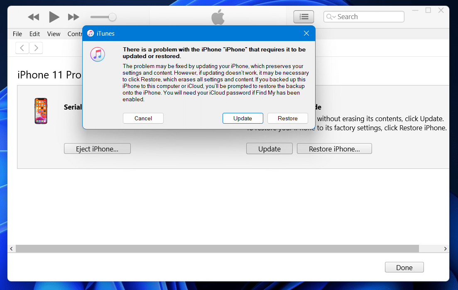
Task: Click the Eject iPhone... button
Action: click(x=97, y=149)
